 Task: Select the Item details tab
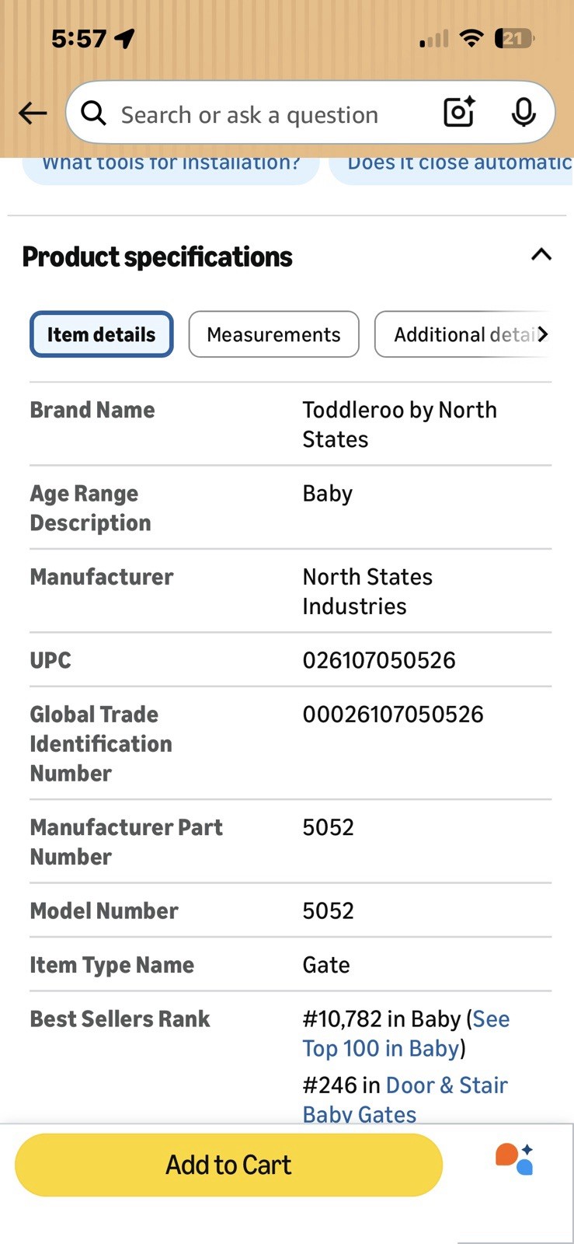(102, 334)
